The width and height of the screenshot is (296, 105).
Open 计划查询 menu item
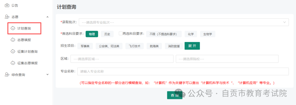click(24, 29)
